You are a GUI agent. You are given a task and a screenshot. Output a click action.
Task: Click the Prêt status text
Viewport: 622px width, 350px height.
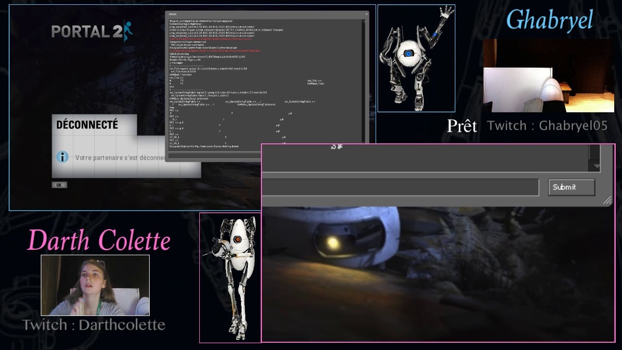tap(462, 126)
